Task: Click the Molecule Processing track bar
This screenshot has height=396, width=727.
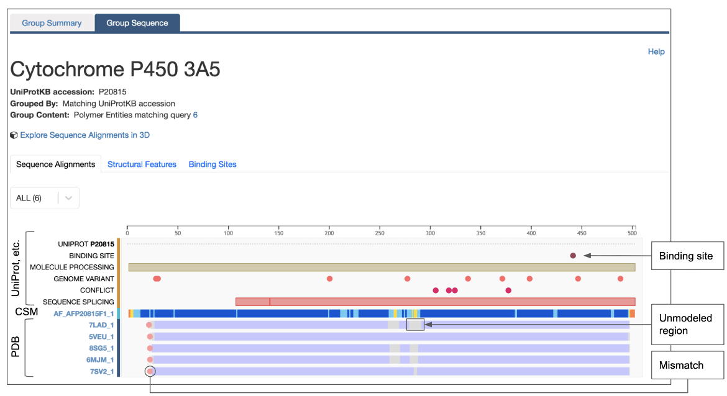Action: click(382, 267)
